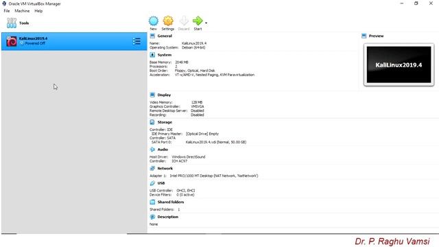This screenshot has width=439, height=247.
Task: Open the KaliLinux2019.4 machine menu icon
Action: pos(137,41)
